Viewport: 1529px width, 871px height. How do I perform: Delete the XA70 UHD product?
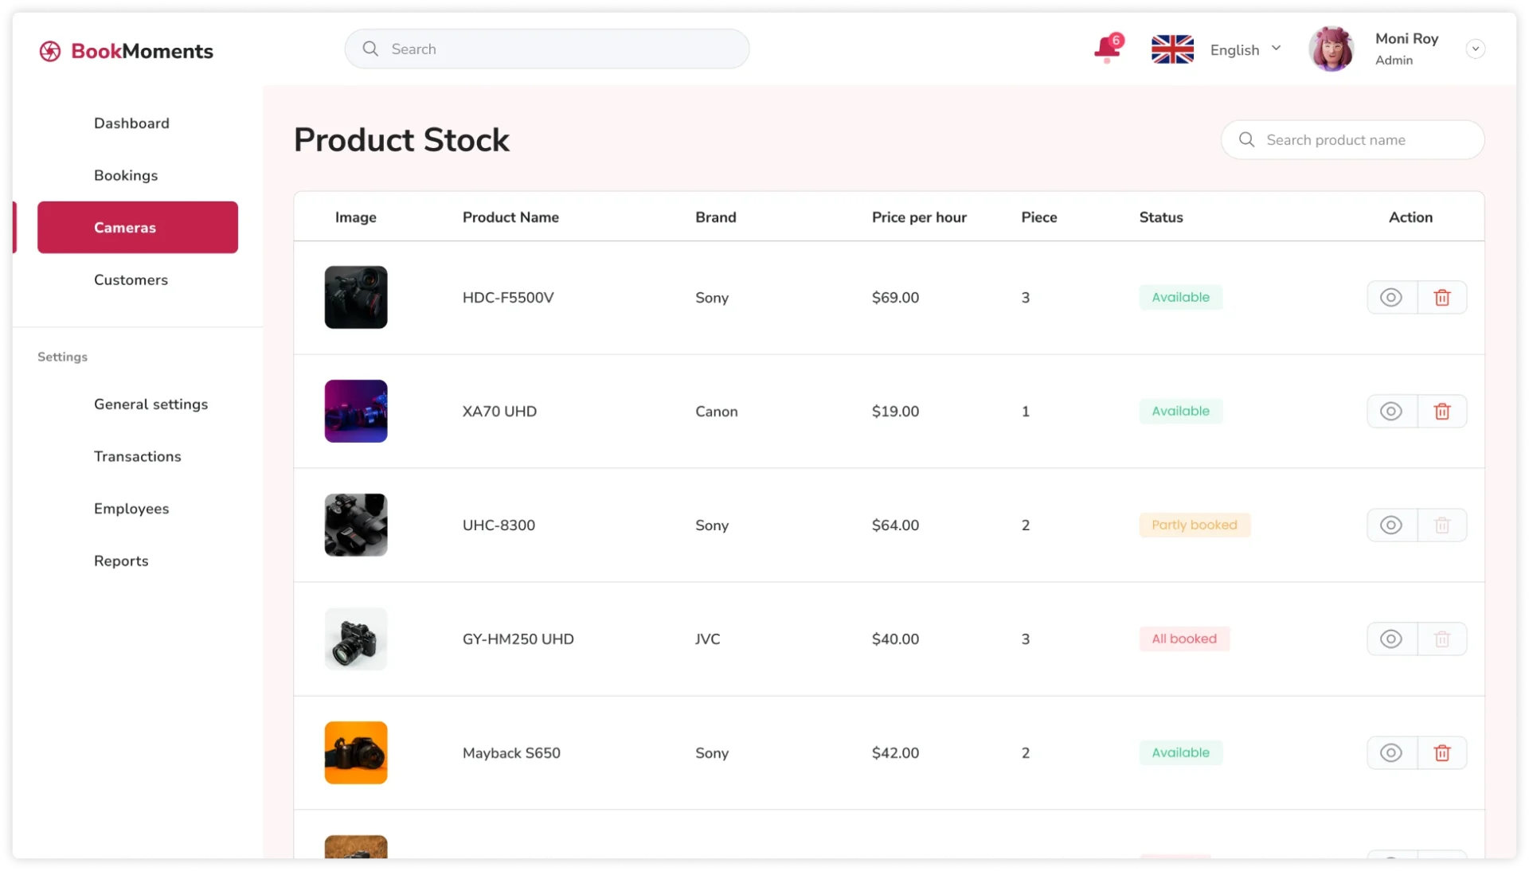point(1441,412)
